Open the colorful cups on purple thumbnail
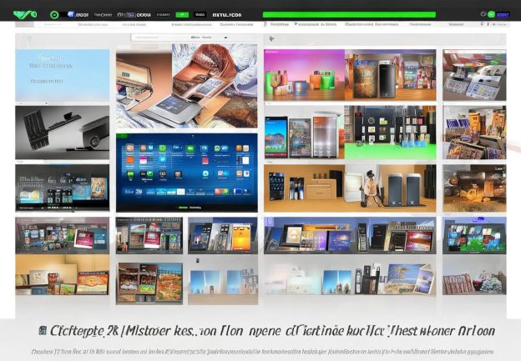Viewport: 521px width, 361px height. pyautogui.click(x=304, y=75)
